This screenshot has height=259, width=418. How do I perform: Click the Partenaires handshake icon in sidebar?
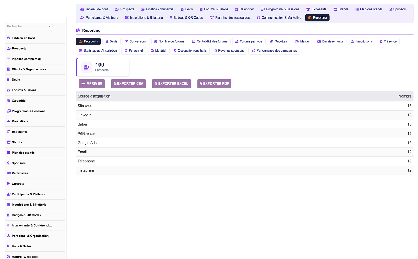(x=9, y=173)
